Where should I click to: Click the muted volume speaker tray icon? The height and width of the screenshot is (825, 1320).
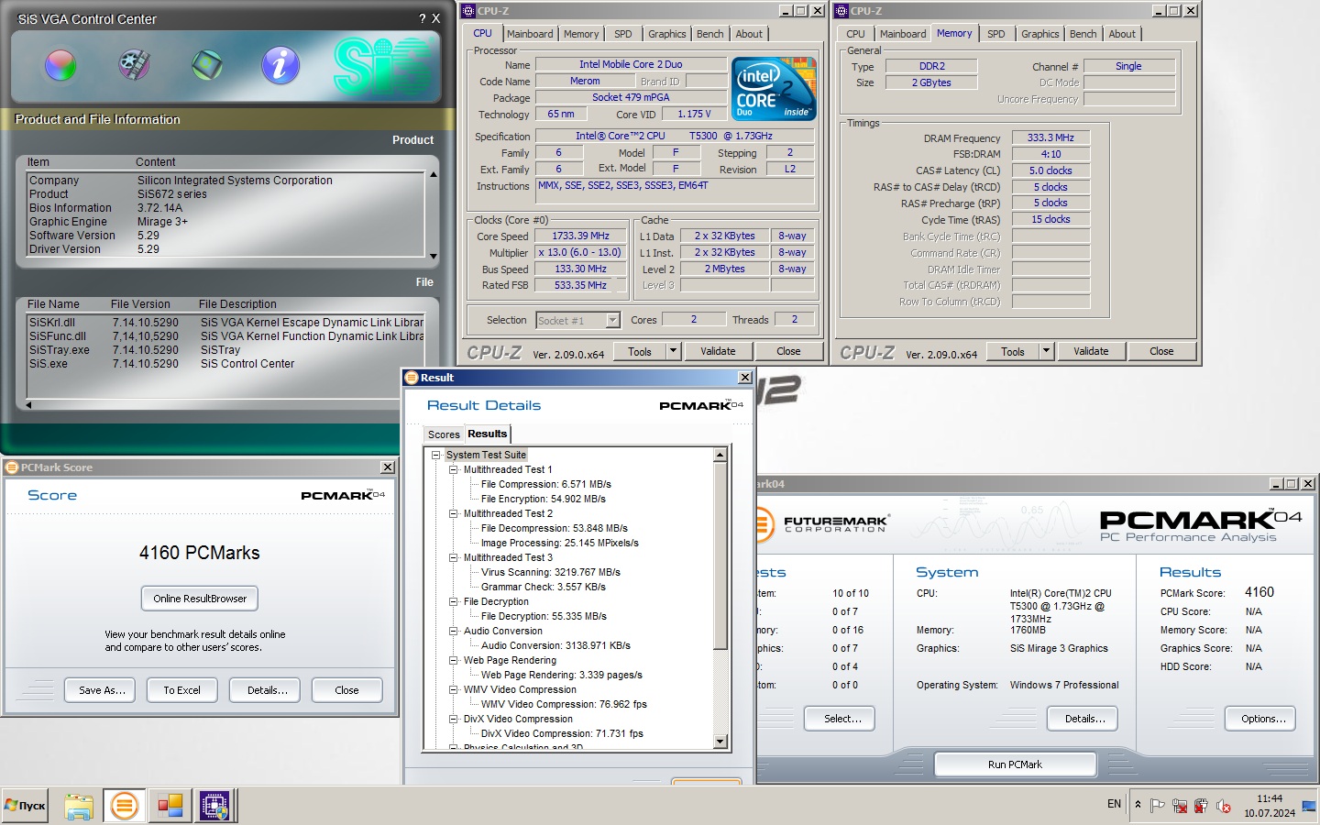tap(1224, 806)
